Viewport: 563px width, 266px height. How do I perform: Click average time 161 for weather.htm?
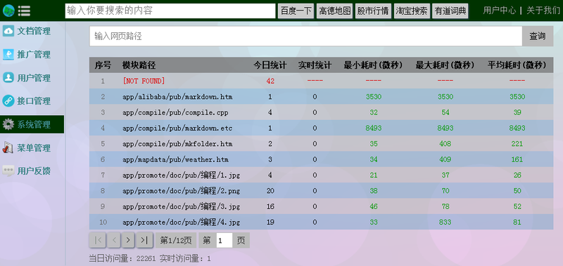click(517, 159)
